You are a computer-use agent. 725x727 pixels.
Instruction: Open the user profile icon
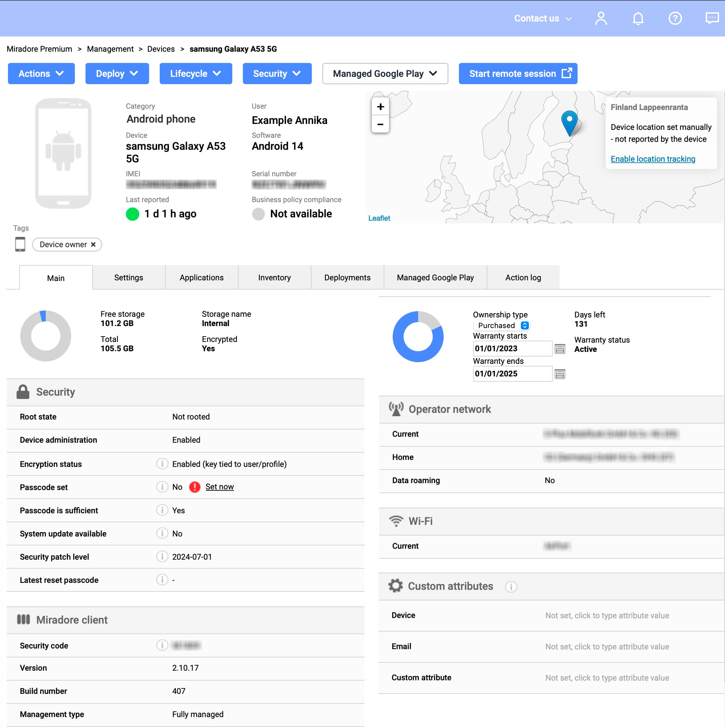click(x=600, y=18)
